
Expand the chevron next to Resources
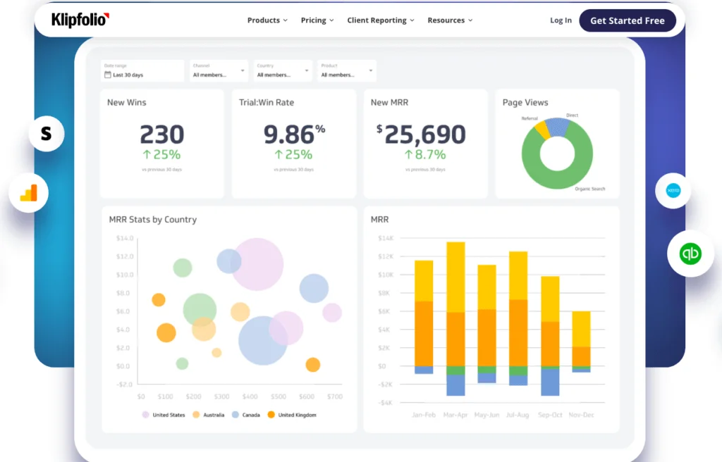pyautogui.click(x=470, y=20)
